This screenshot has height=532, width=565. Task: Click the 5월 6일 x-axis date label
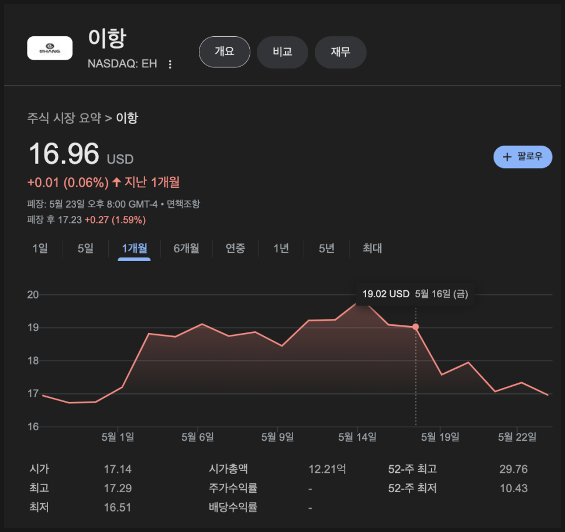click(198, 437)
